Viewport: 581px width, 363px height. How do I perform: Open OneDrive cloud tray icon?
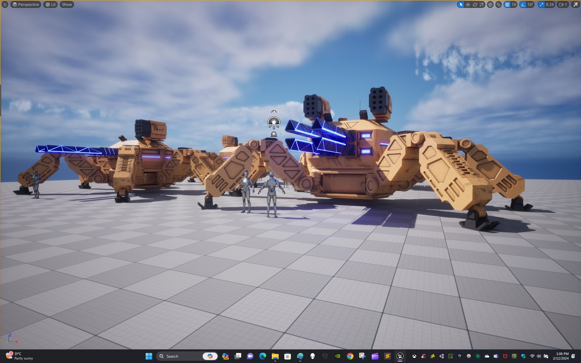tap(487, 356)
